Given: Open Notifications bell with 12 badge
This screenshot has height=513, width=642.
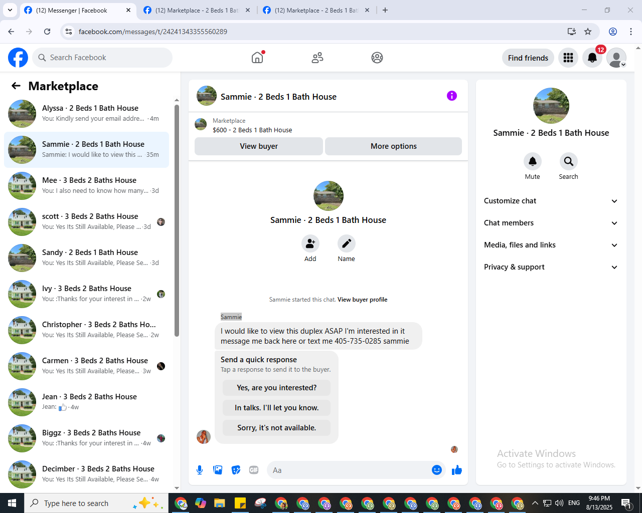Looking at the screenshot, I should 592,58.
